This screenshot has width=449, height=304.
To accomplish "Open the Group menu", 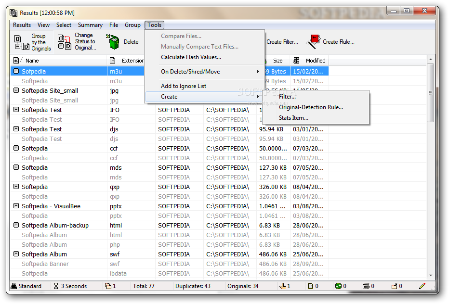I will [x=132, y=25].
